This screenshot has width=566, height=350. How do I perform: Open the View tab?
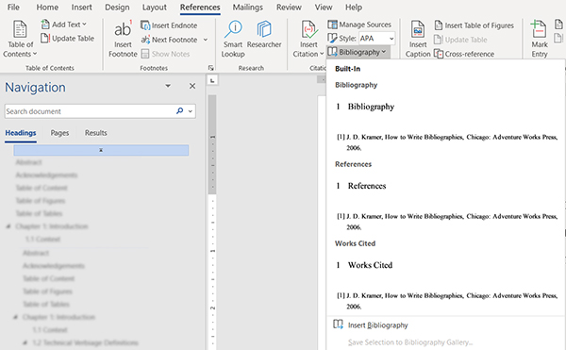pos(324,8)
